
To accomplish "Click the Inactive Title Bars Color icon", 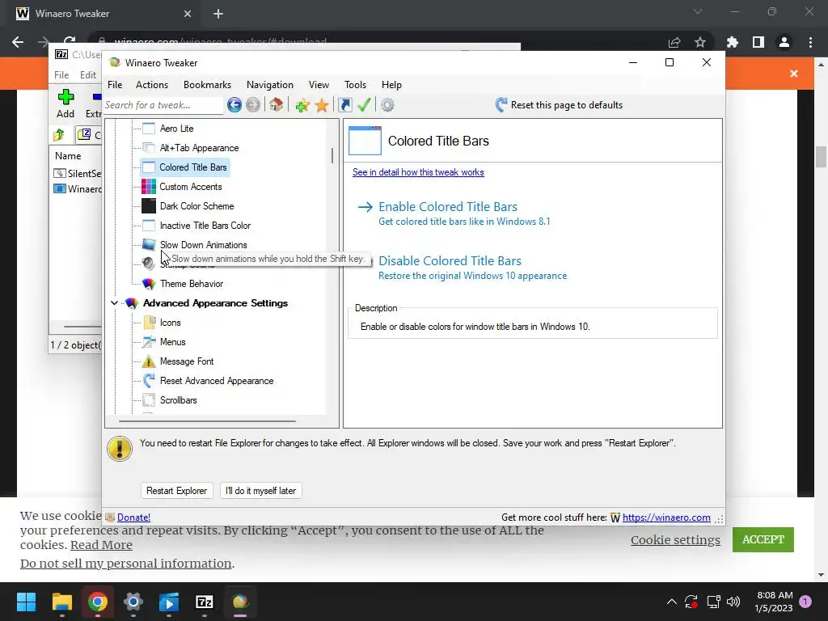I will (x=149, y=226).
